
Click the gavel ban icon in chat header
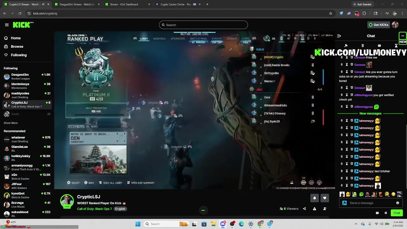coord(346,46)
